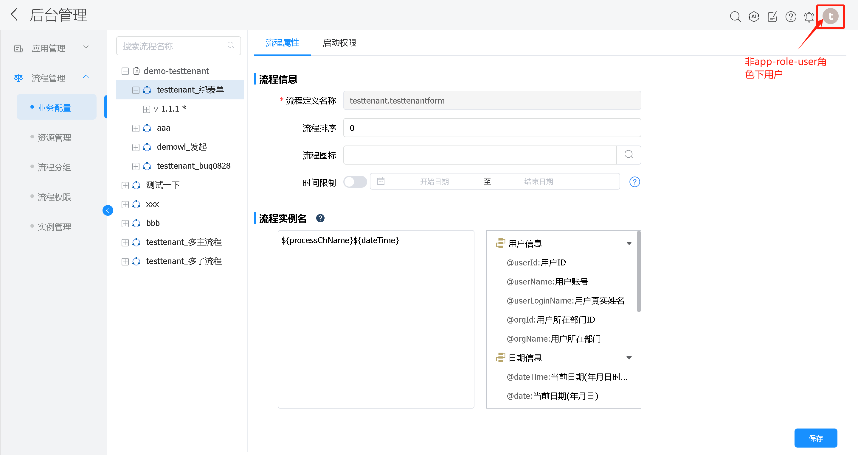Check the demo-testtenant tree checkbox
The width and height of the screenshot is (858, 455).
(125, 71)
